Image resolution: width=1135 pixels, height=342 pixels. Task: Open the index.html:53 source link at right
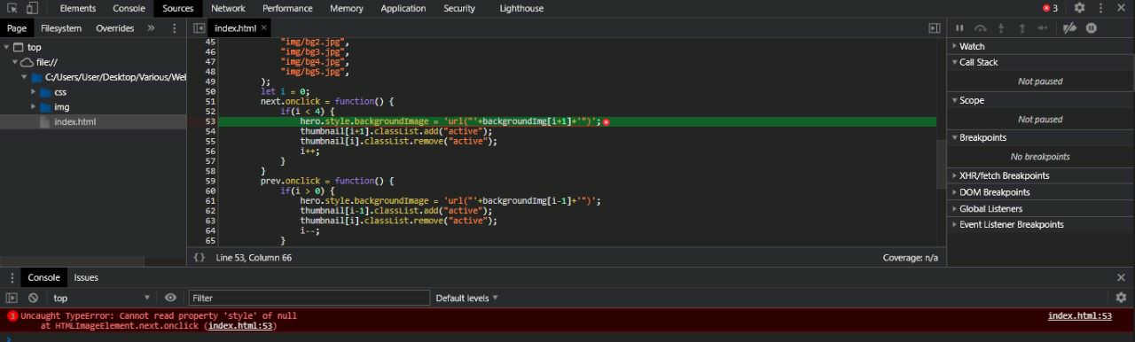(x=1079, y=315)
